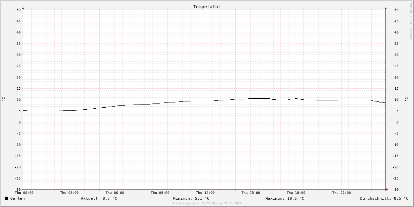This screenshot has width=414, height=207.
Task: Click the "Thu 21:00" time axis label
Action: tap(342, 193)
